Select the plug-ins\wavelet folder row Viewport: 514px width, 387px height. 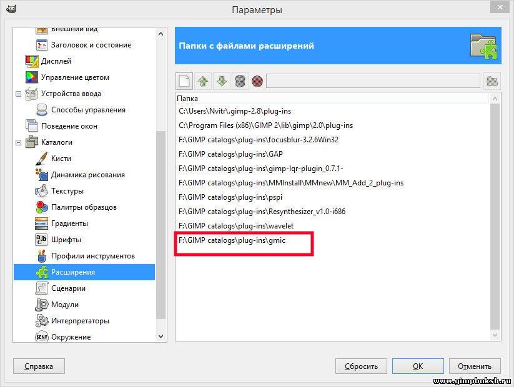(x=333, y=226)
